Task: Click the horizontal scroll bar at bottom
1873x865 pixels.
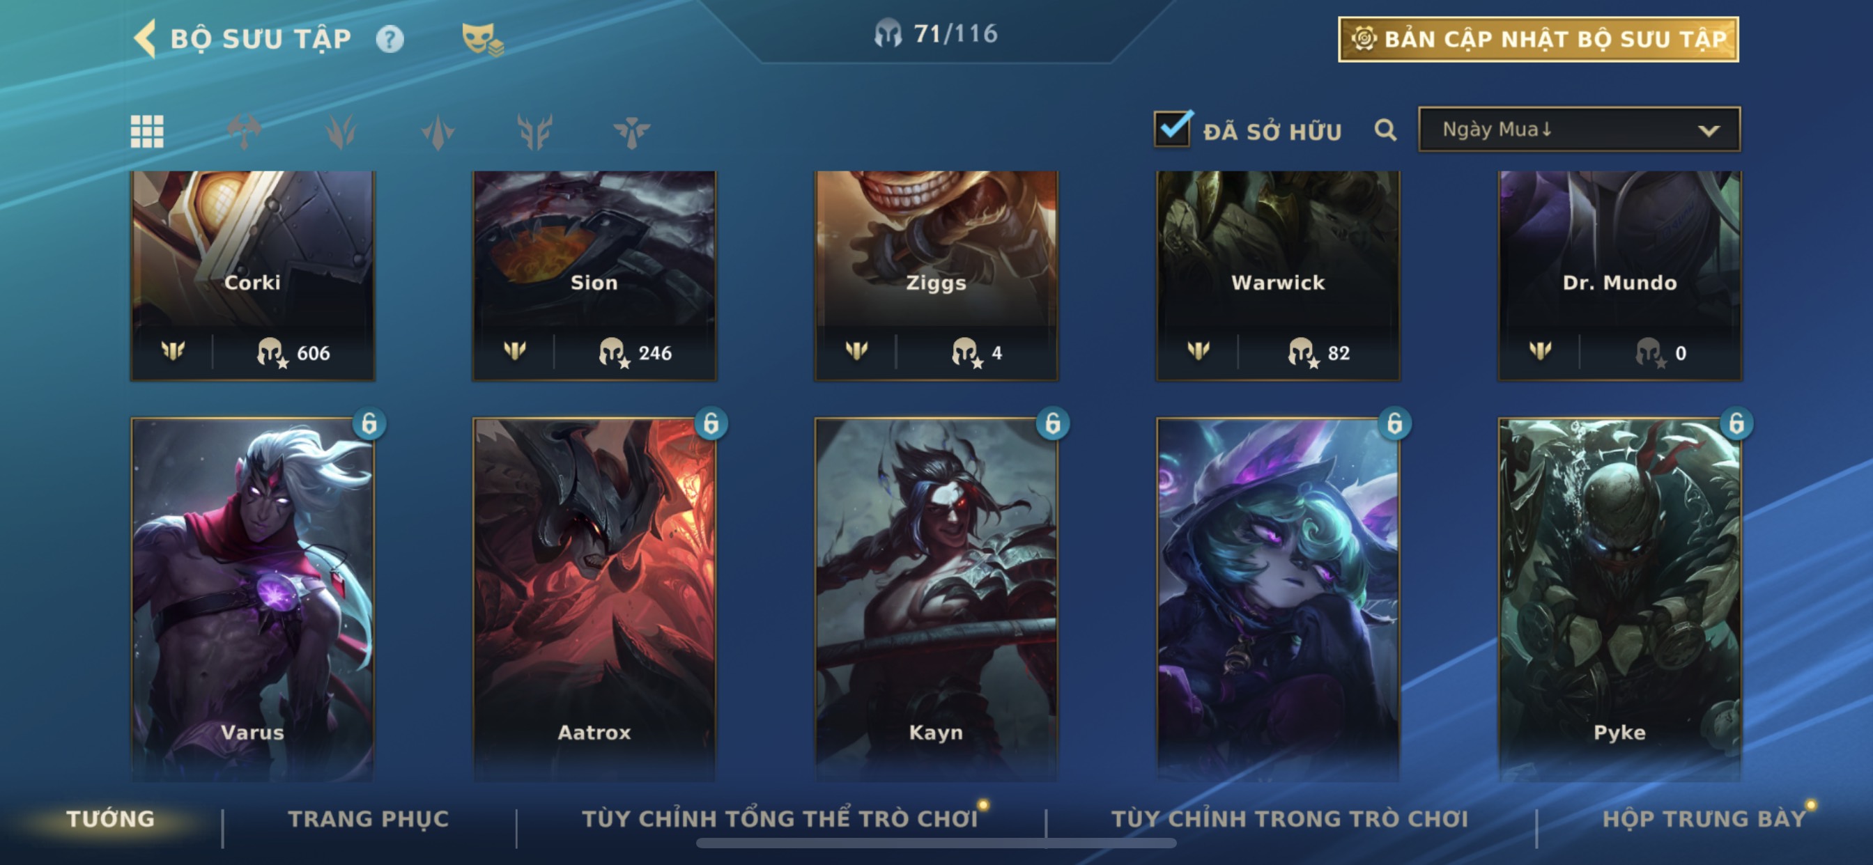Action: pos(936,843)
